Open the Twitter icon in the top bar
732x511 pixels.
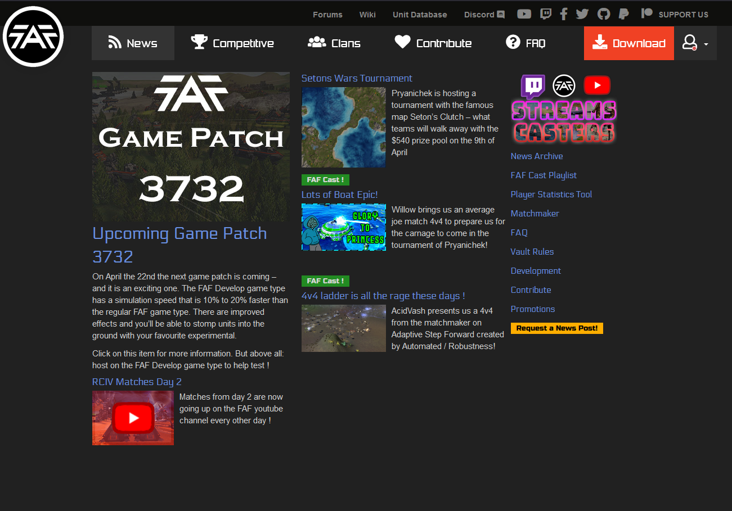[582, 14]
